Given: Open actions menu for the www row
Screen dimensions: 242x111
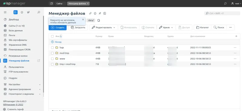Looking at the screenshot, I should pyautogui.click(x=235, y=59).
